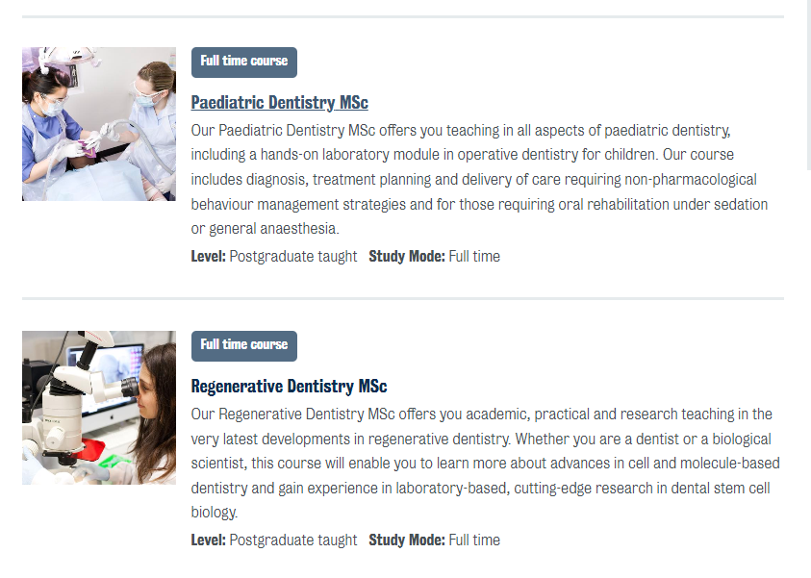
Task: Click the words 'general anaesthesia' in Paediatric description
Action: click(x=273, y=229)
